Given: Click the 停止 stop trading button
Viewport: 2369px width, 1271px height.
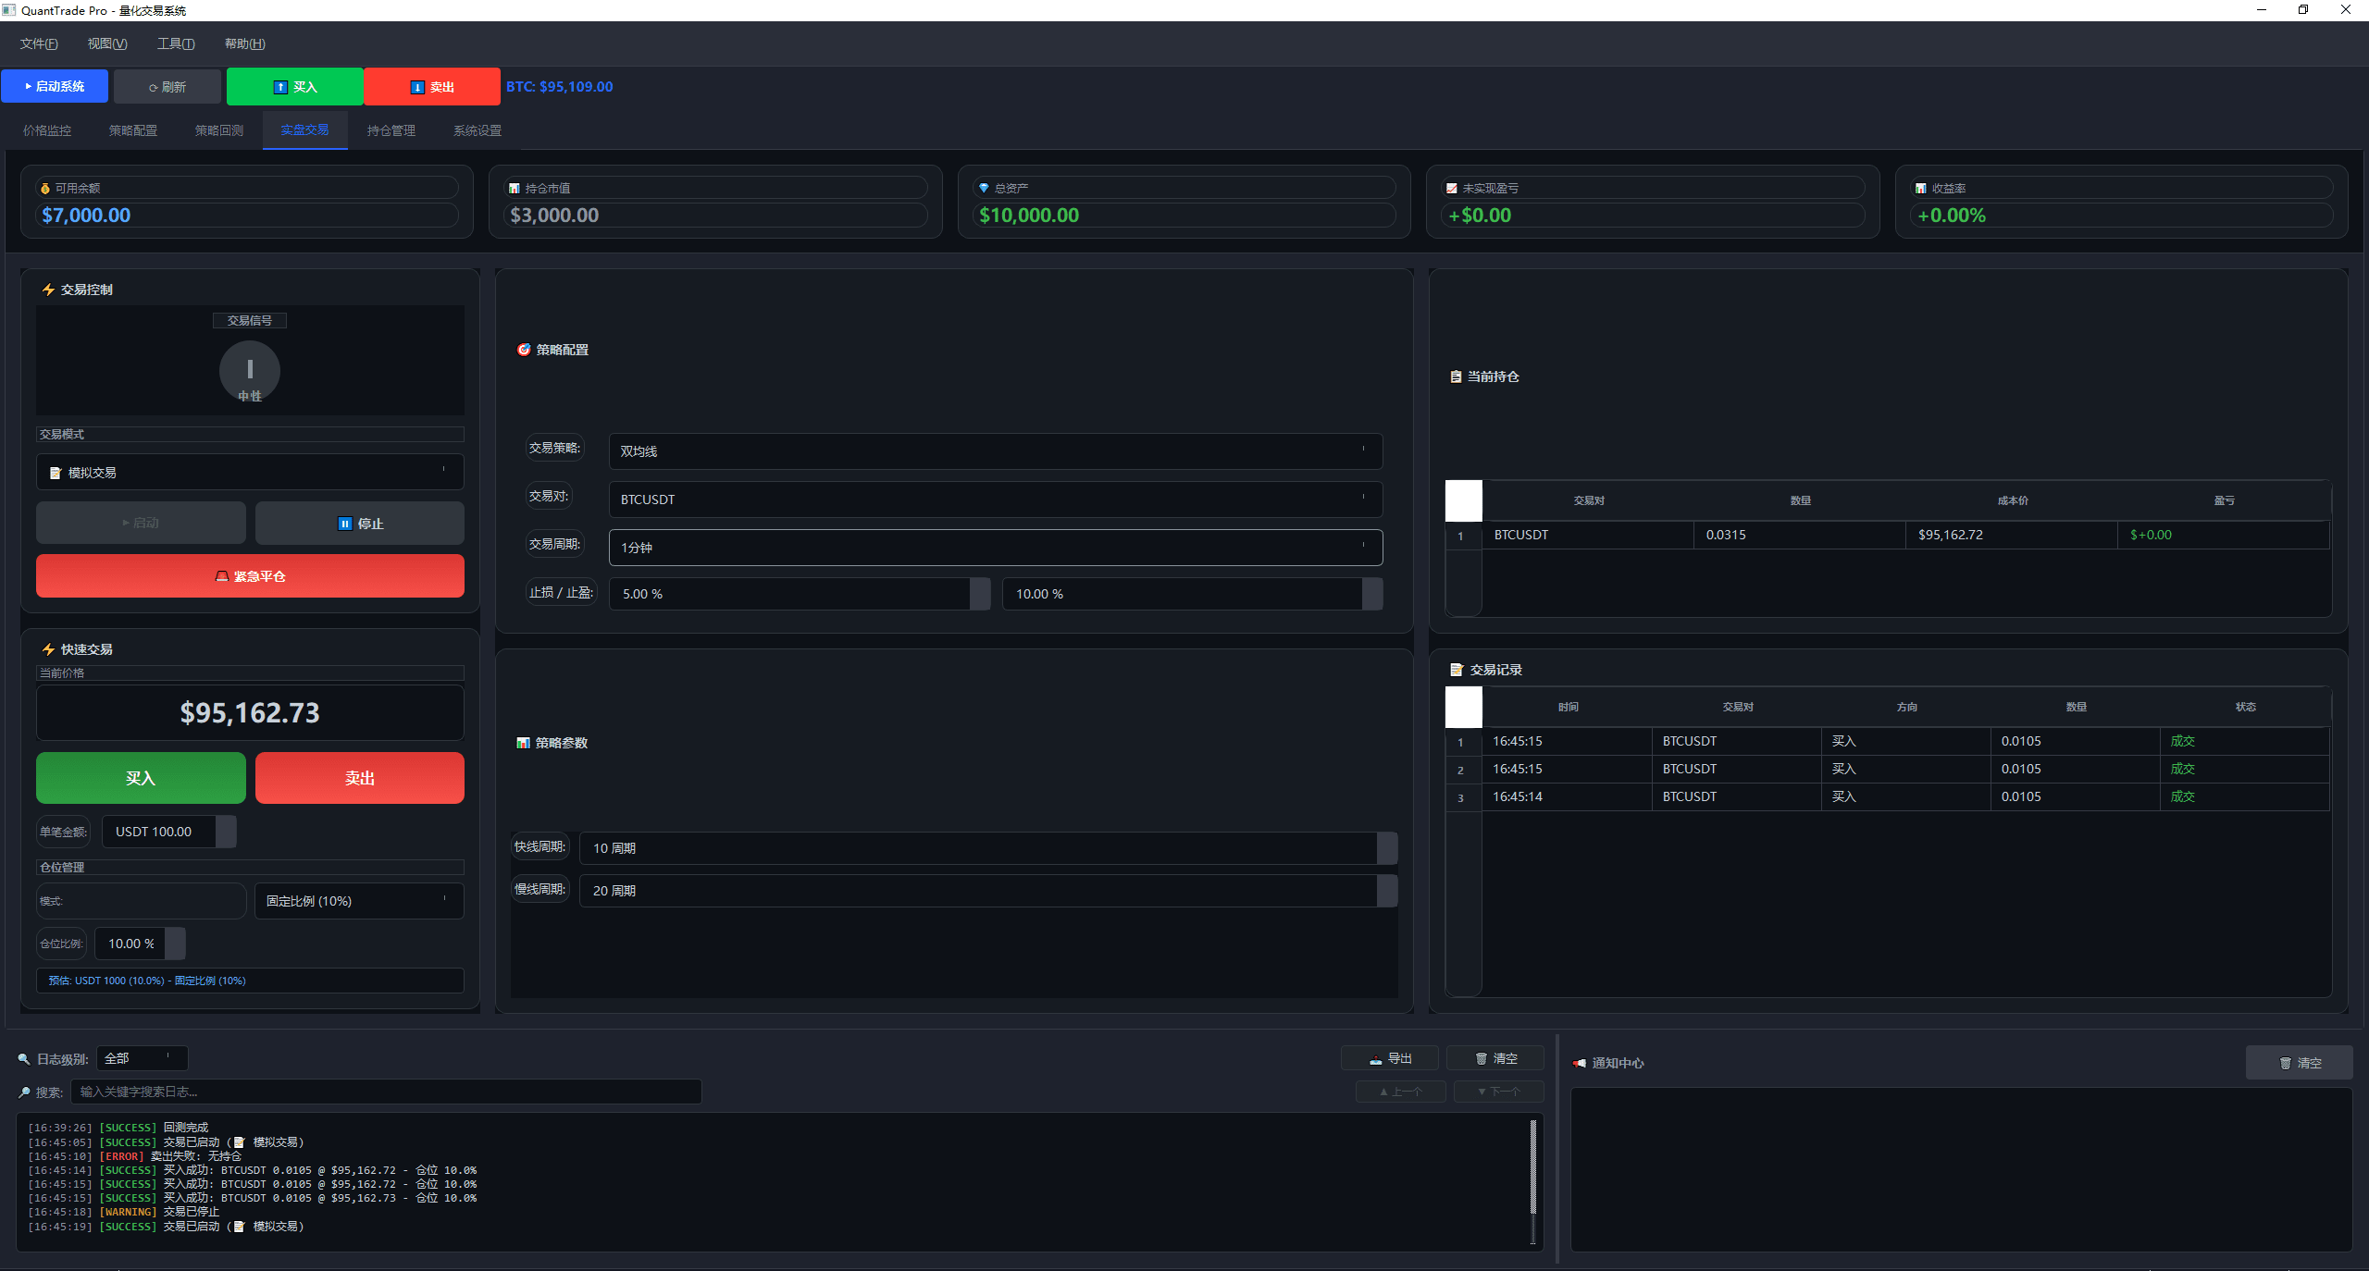Looking at the screenshot, I should click(x=360, y=524).
